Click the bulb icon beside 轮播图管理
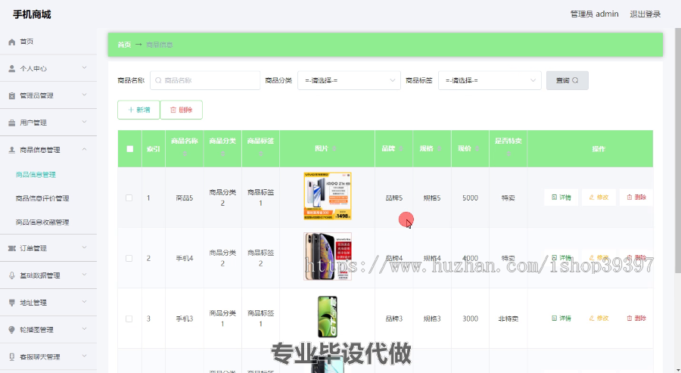Viewport: 681px width, 373px height. coord(11,330)
